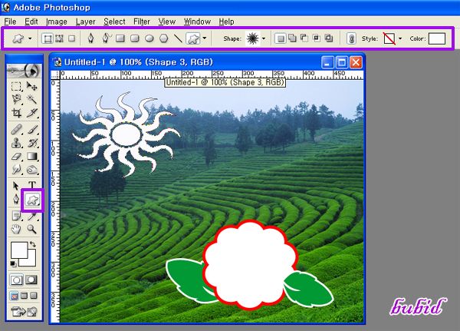The height and width of the screenshot is (331, 460).
Task: Select the Smudge tool
Action: [16, 170]
